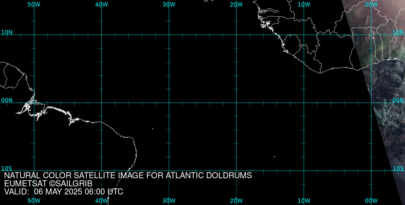This screenshot has height=205, width=405.
Task: Click the 30W longitude label along the top edge
Action: coord(169,4)
